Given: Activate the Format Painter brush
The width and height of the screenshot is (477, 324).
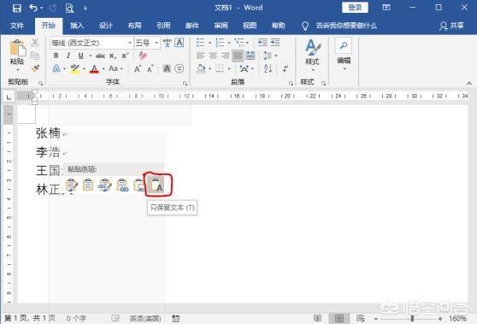Looking at the screenshot, I should point(35,68).
